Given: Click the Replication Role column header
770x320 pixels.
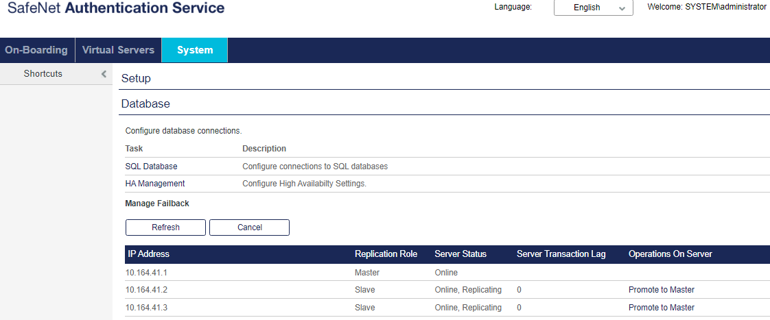Looking at the screenshot, I should 386,254.
